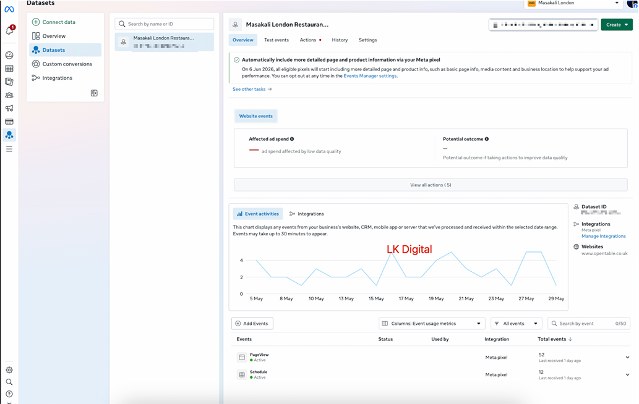This screenshot has height=404, width=639.
Task: Click See other tasks link
Action: [252, 89]
